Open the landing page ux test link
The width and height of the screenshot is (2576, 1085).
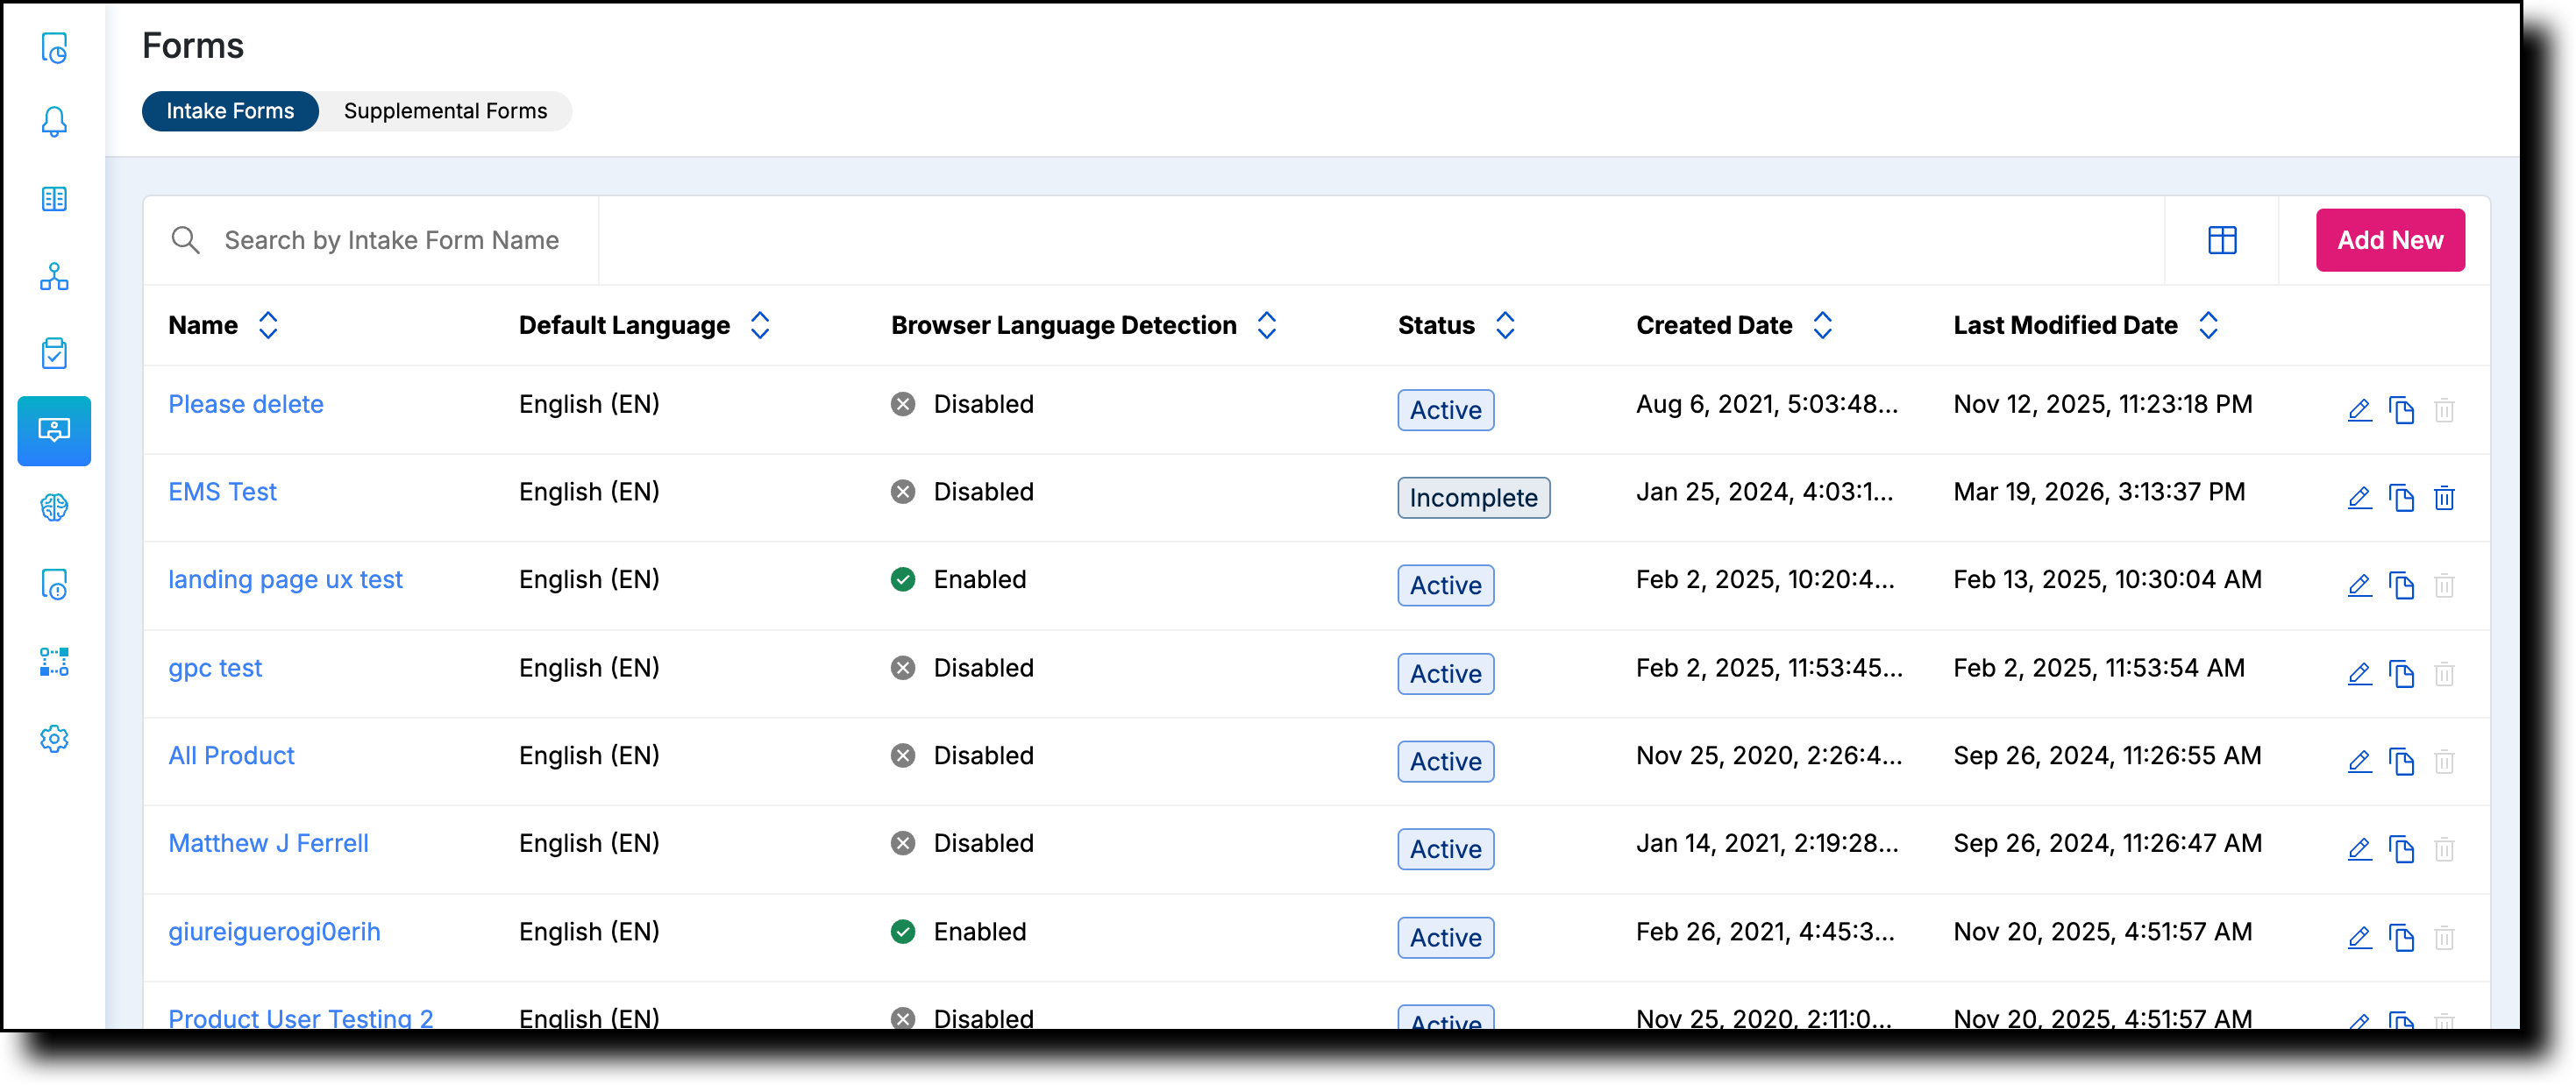point(285,580)
